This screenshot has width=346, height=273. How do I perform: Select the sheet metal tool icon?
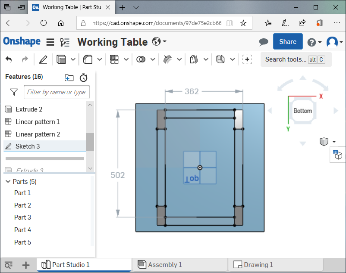pyautogui.click(x=220, y=59)
